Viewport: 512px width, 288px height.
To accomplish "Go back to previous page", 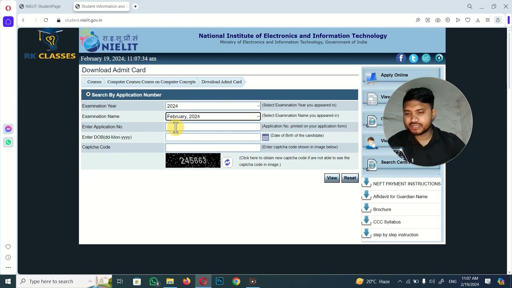I will [23, 20].
